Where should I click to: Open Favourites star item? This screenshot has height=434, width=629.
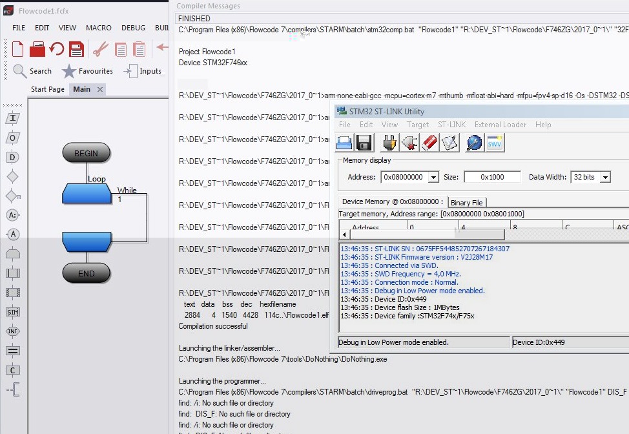pos(87,71)
